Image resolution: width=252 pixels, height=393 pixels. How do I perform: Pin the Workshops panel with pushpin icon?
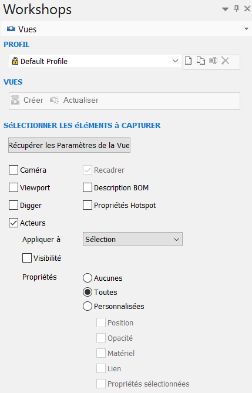pos(237,9)
